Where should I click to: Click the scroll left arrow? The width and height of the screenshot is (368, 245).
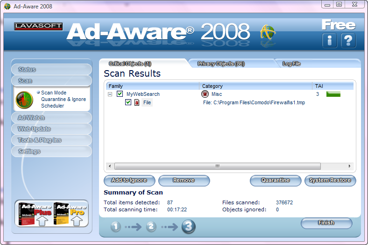pyautogui.click(x=110, y=166)
